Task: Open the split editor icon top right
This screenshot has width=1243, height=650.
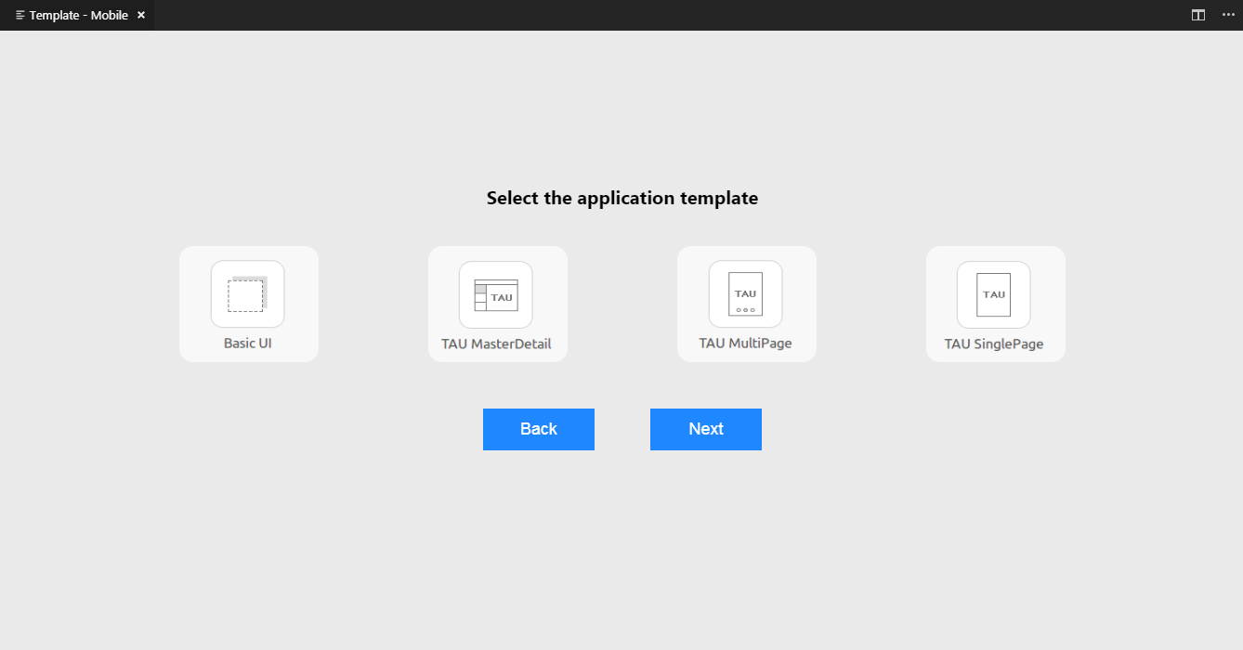Action: 1198,15
